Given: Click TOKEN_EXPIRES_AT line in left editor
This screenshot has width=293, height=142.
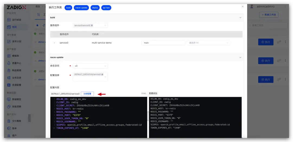Looking at the screenshot, I should 72,128.
